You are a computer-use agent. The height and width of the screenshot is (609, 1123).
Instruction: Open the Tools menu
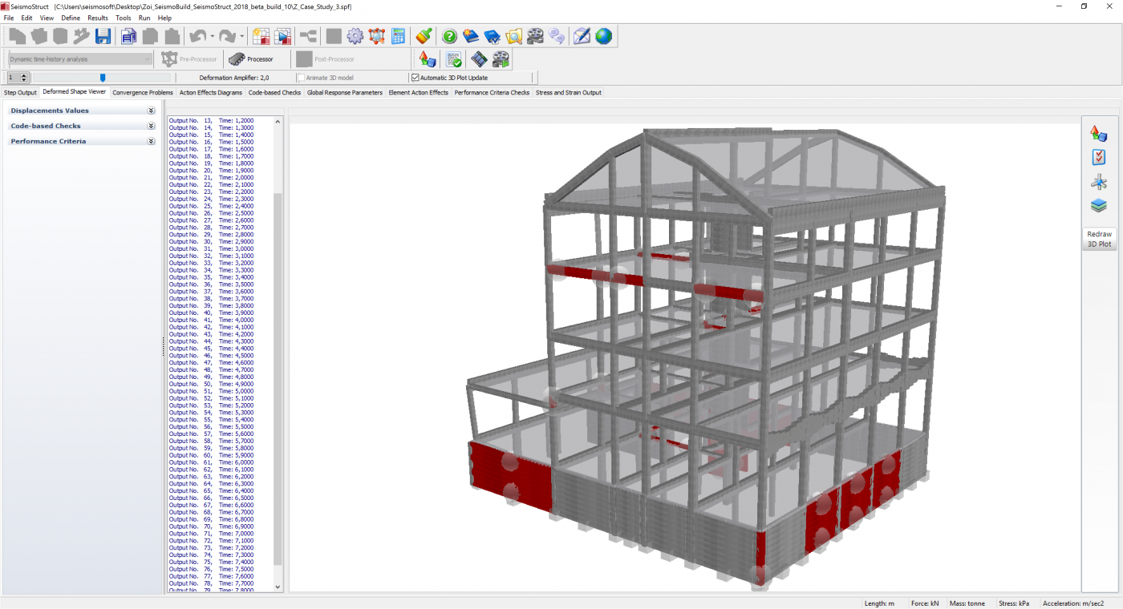pos(124,18)
